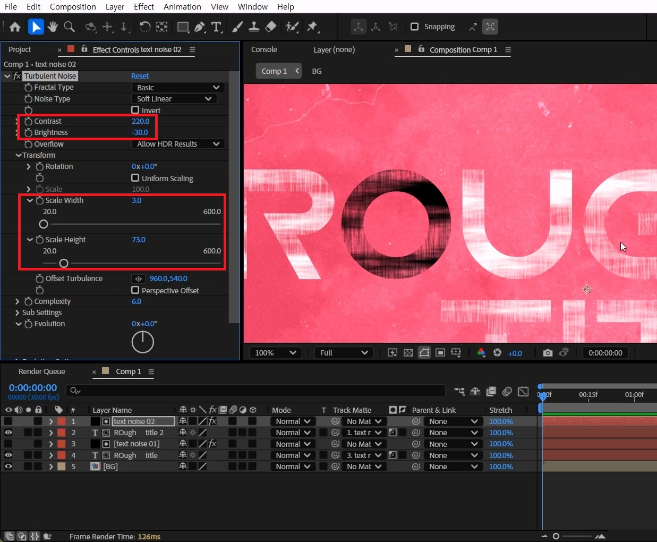The image size is (657, 542).
Task: Click the timeline layer search field
Action: tap(255, 391)
